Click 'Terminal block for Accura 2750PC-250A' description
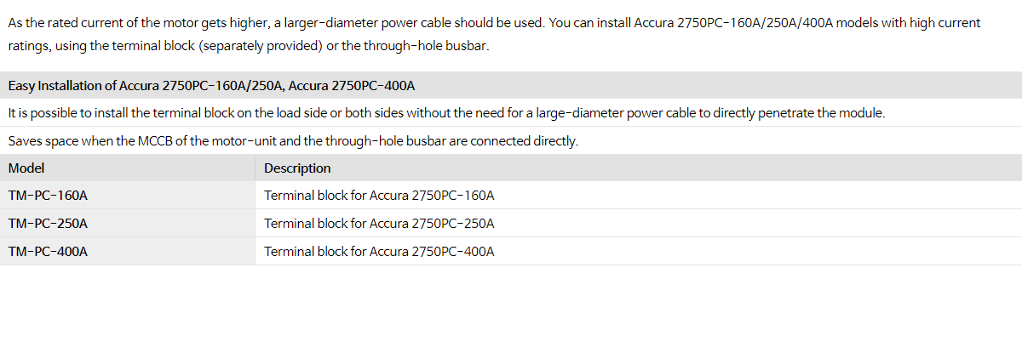 pos(379,224)
